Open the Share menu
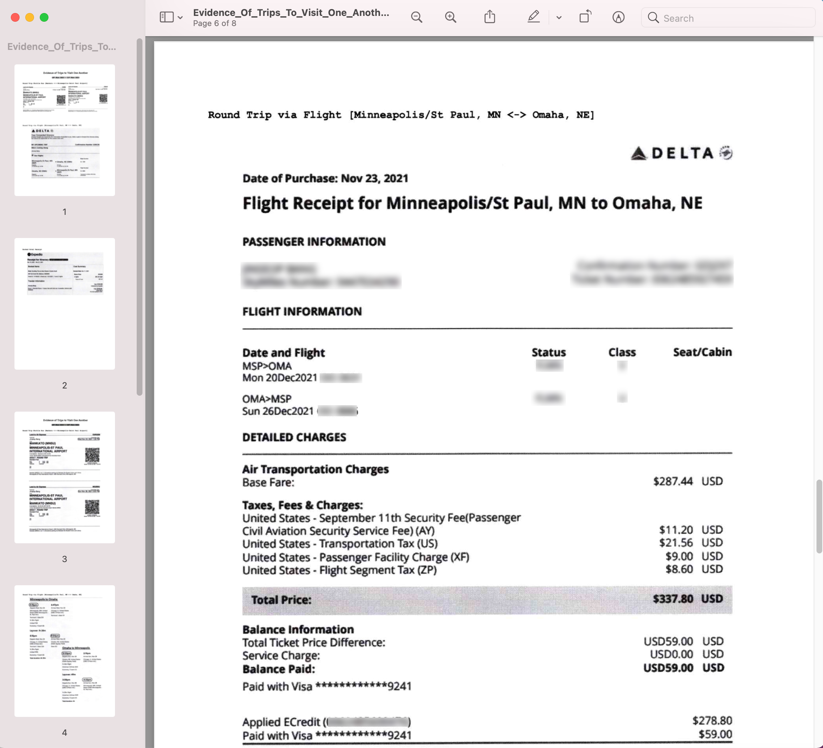The width and height of the screenshot is (823, 748). point(490,17)
